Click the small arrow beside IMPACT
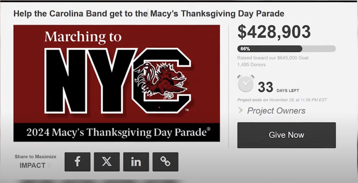The image size is (358, 183). pyautogui.click(x=49, y=166)
